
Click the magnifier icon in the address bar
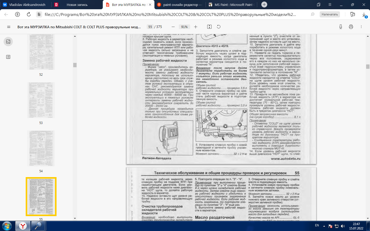click(313, 14)
